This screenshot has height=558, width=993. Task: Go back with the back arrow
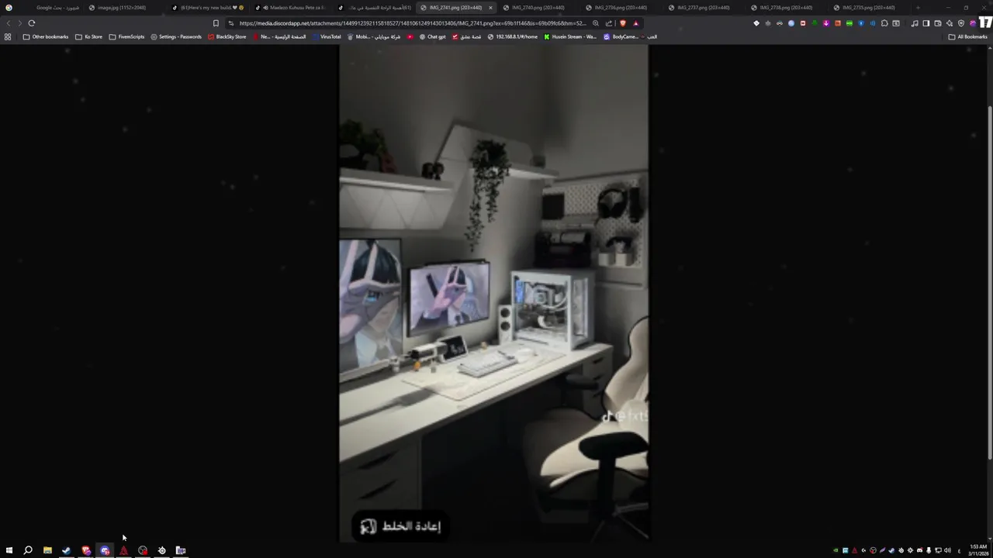[x=9, y=23]
